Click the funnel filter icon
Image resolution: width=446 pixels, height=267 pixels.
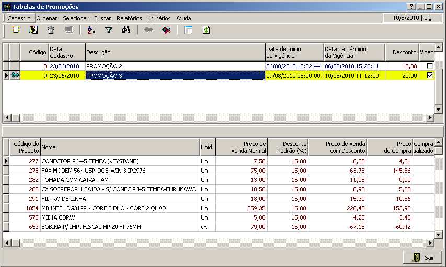click(x=109, y=30)
